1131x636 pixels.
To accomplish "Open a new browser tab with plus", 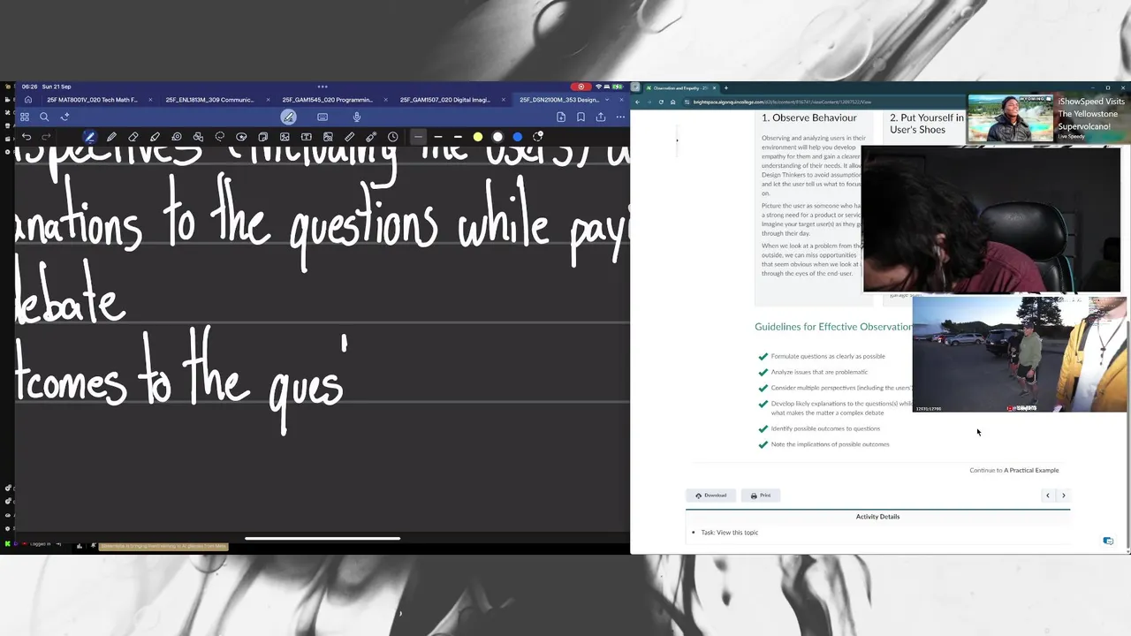I will pyautogui.click(x=725, y=87).
